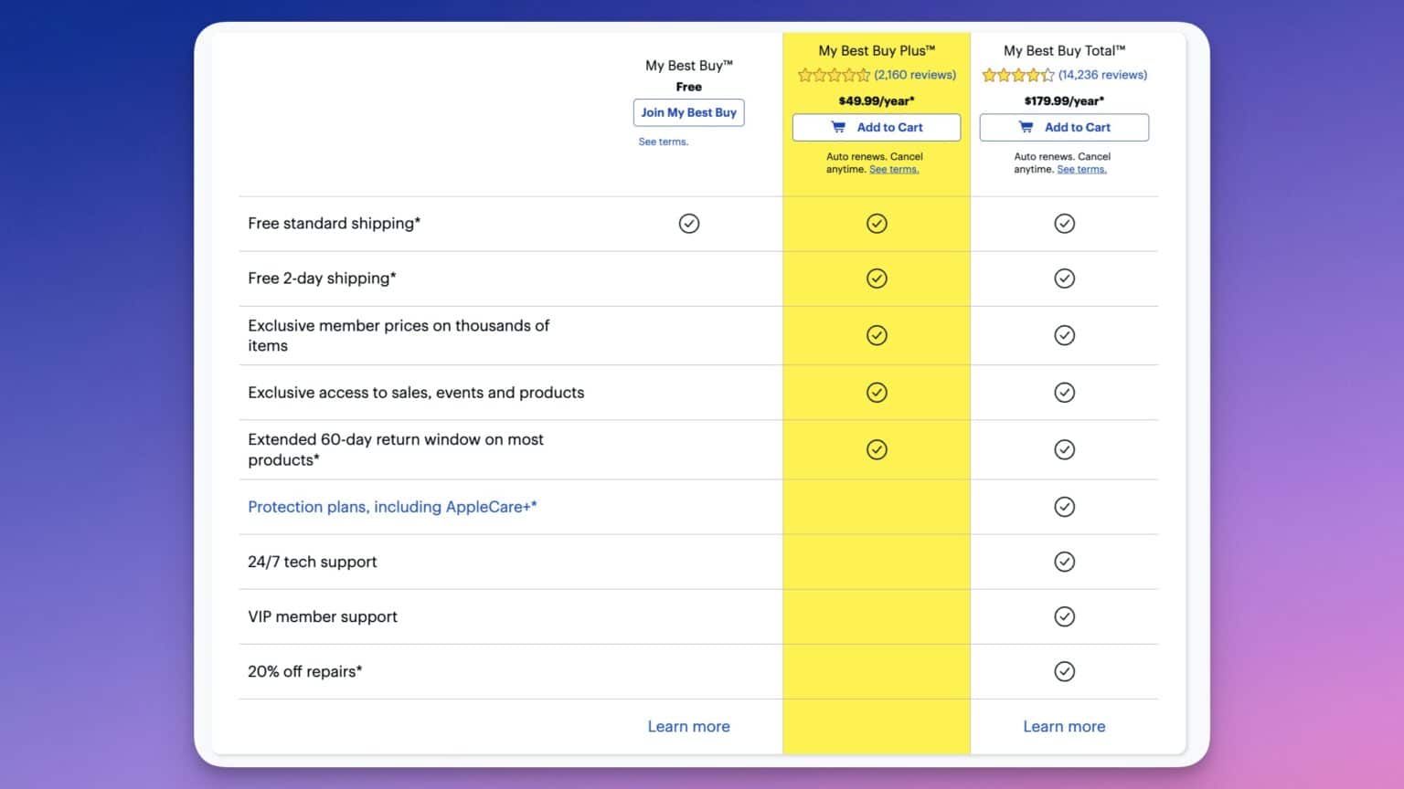Click the star rating under My Best Buy Plus
Screen dimensions: 1404x789
pos(833,75)
